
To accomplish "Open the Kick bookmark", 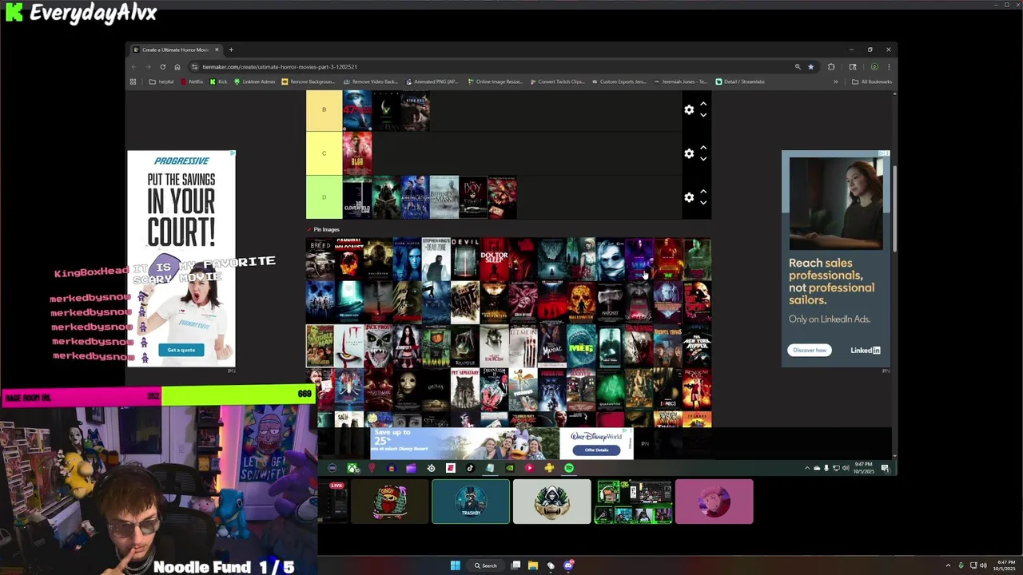I will click(218, 81).
